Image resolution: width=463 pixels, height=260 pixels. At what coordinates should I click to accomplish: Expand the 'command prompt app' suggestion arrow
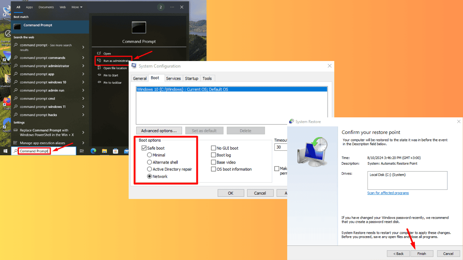tap(83, 74)
